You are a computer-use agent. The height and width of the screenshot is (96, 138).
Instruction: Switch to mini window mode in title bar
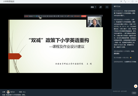coord(121,1)
